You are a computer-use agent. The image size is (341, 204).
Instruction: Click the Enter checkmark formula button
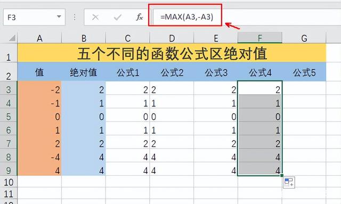coord(117,17)
